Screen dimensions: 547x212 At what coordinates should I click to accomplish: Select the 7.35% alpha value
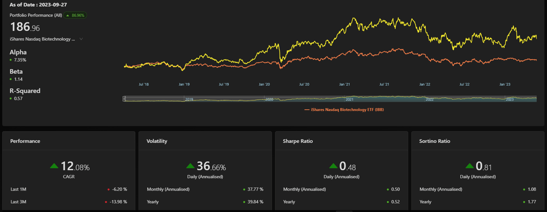pyautogui.click(x=20, y=60)
